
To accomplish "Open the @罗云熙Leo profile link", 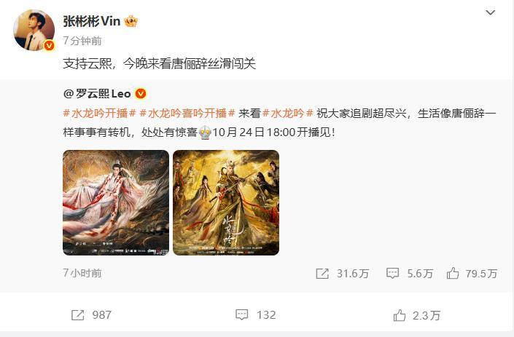I will click(x=97, y=94).
